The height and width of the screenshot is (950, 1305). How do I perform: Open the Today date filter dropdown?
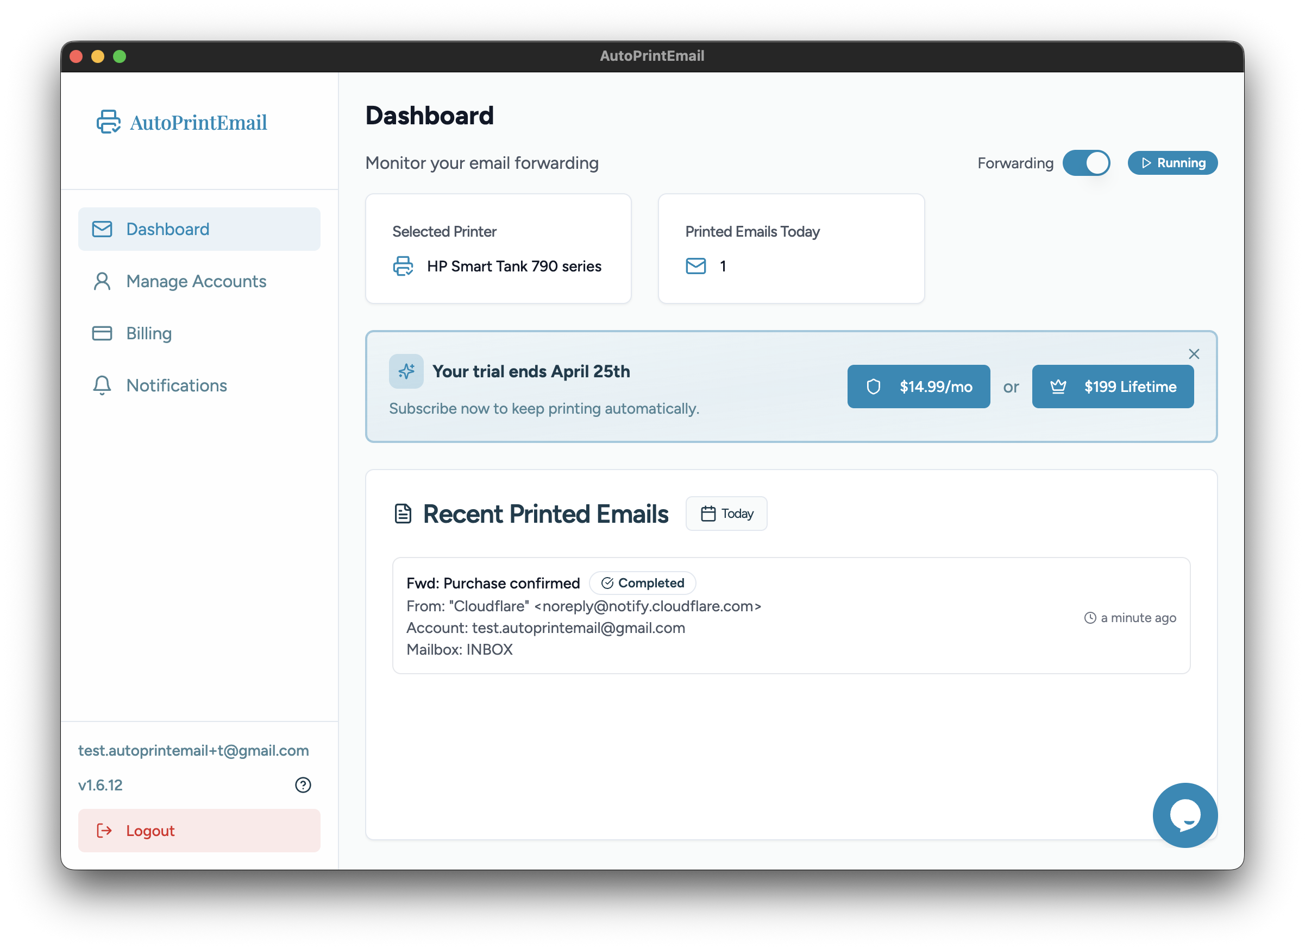[x=726, y=514]
